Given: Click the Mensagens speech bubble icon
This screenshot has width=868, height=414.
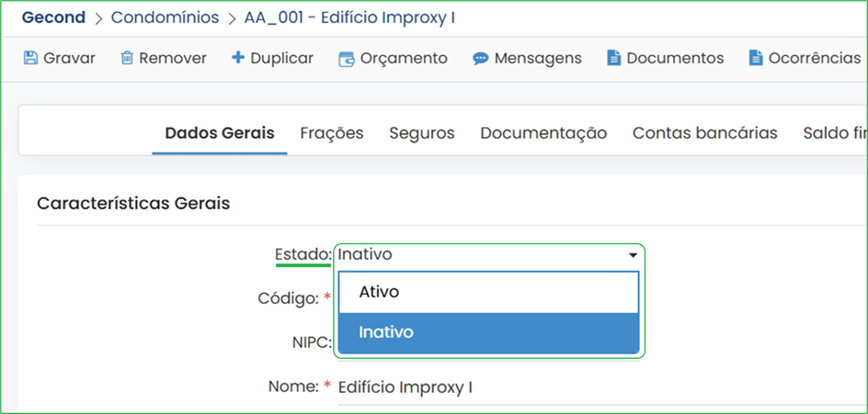Looking at the screenshot, I should 481,59.
